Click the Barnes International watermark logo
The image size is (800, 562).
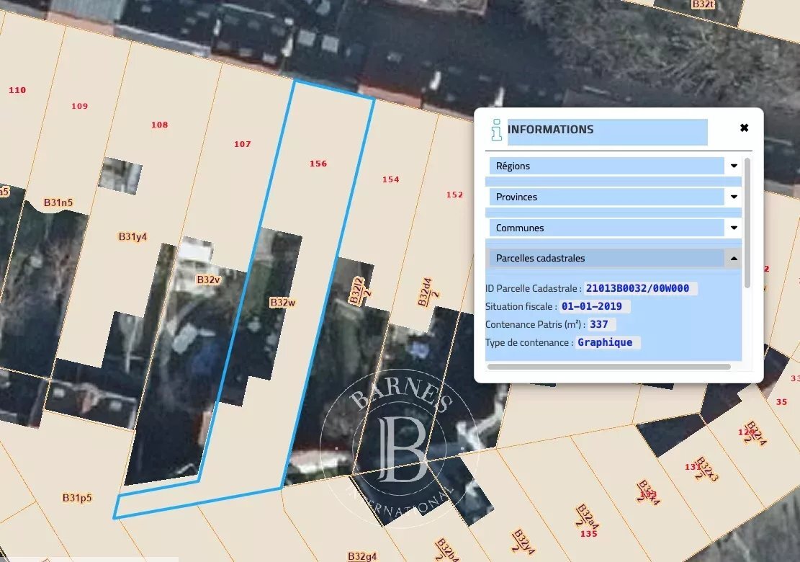[398, 447]
